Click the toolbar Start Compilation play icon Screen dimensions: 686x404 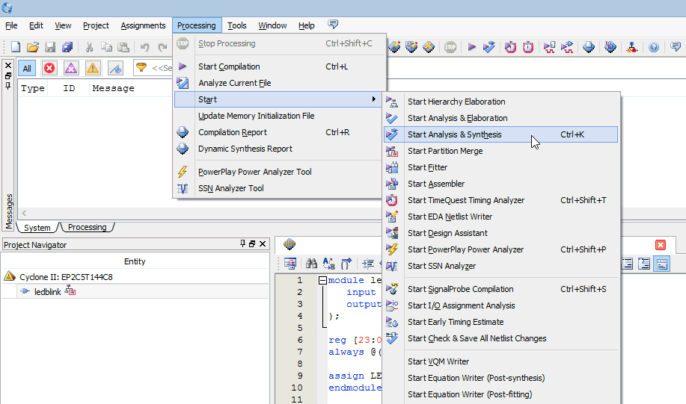coord(471,47)
